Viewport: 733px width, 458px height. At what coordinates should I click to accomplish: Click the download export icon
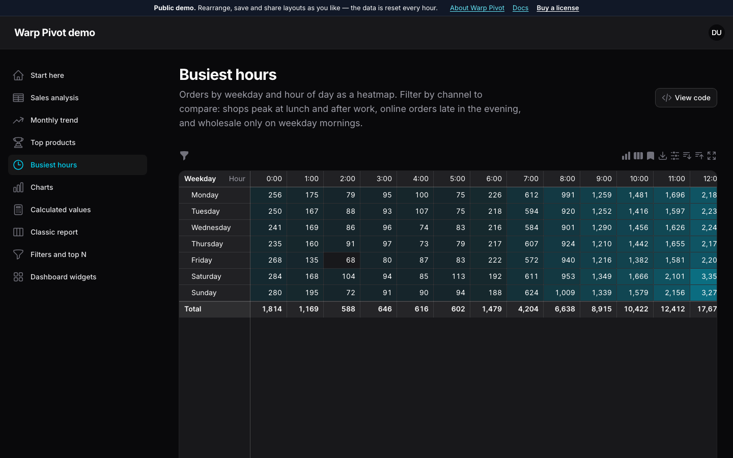click(x=663, y=156)
